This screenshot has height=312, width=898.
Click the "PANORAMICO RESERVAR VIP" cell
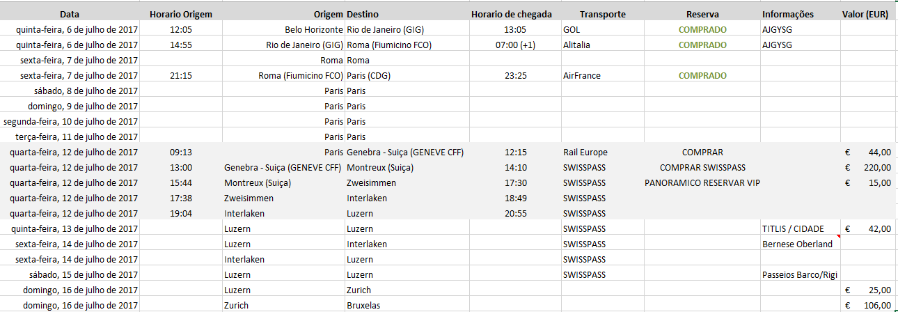(702, 183)
